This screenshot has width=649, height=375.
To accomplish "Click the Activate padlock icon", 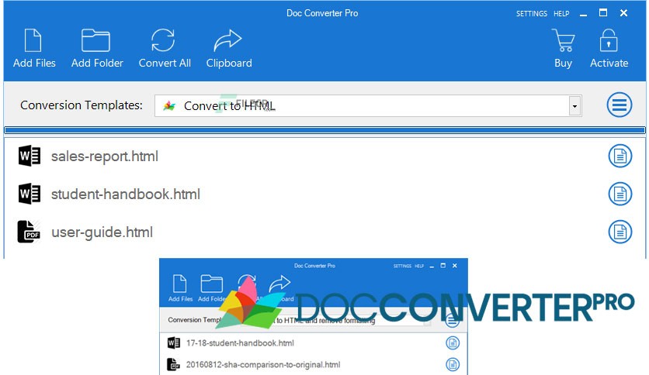I will point(609,40).
